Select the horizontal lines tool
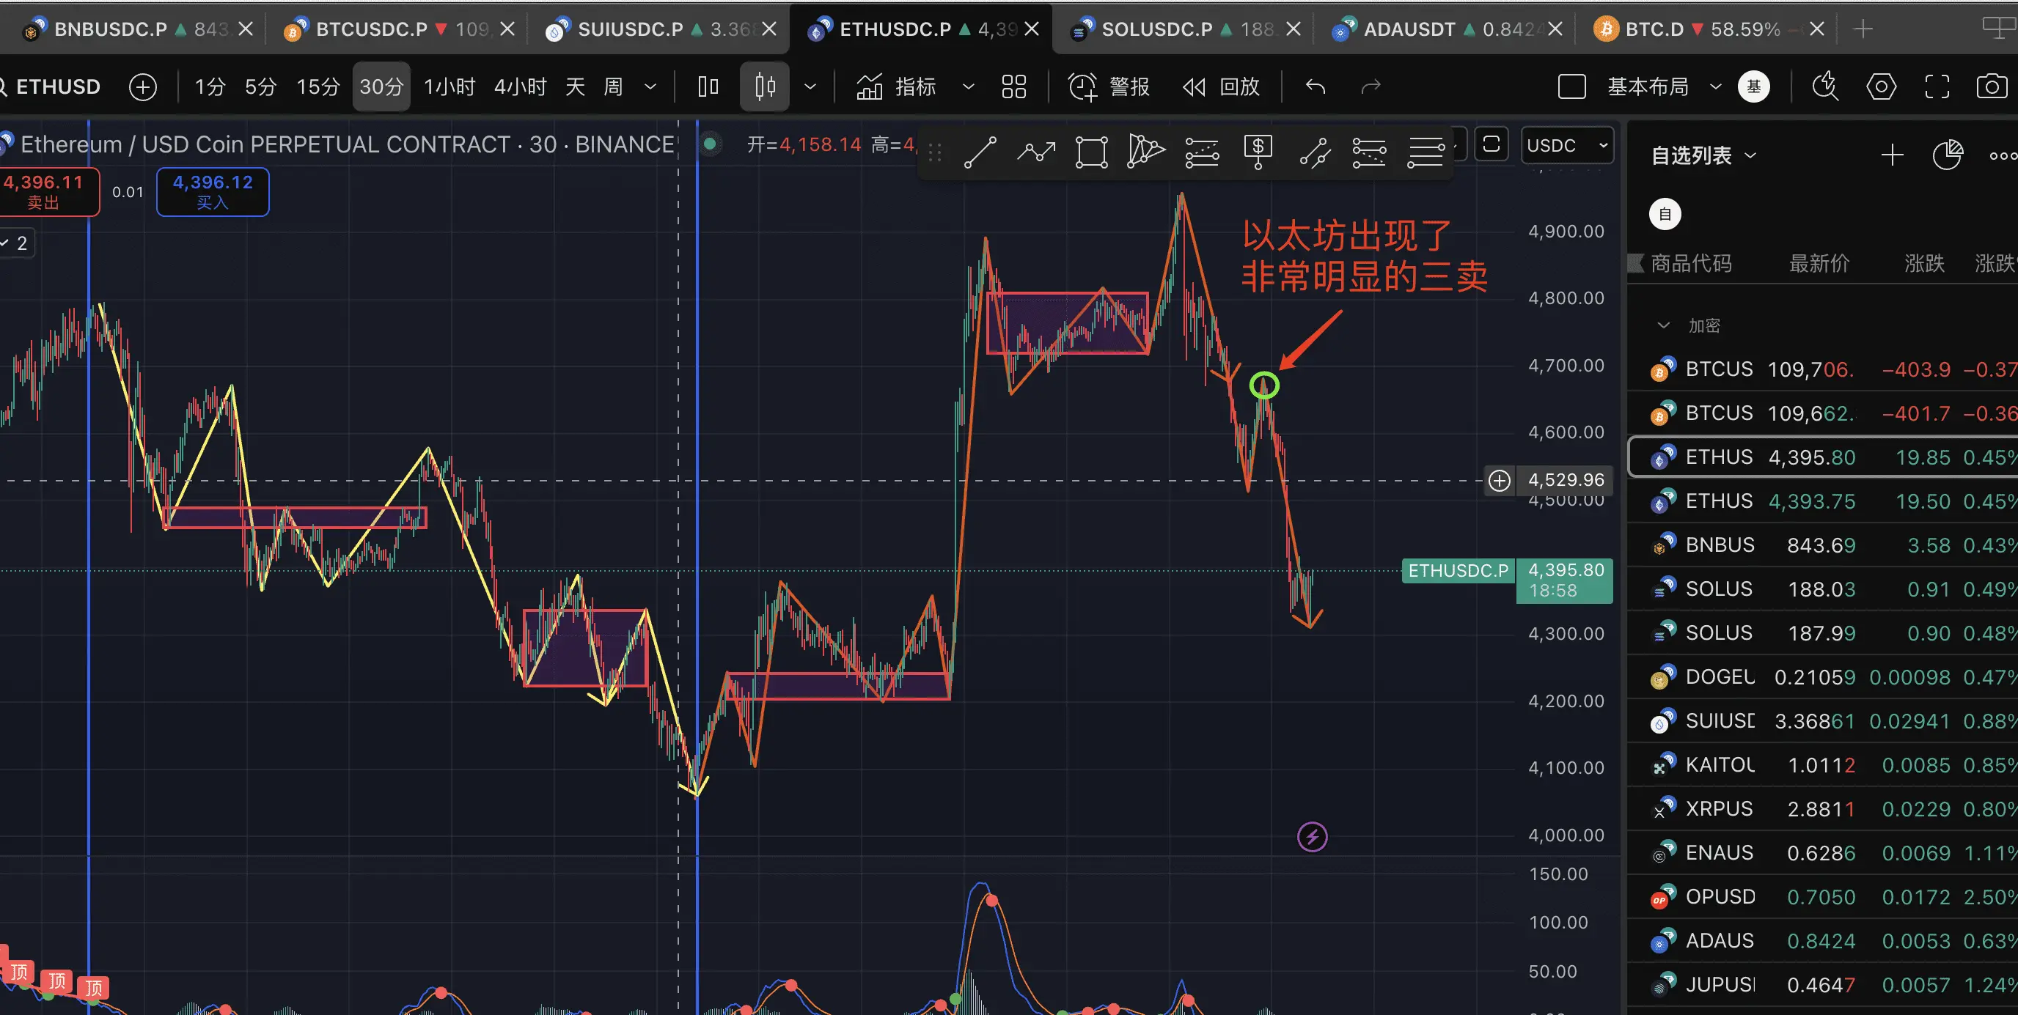The image size is (2018, 1015). click(1425, 152)
